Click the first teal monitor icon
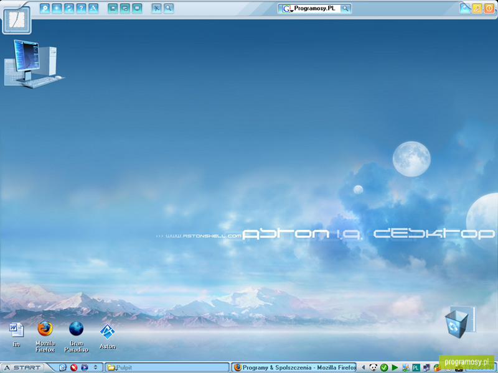 click(113, 8)
